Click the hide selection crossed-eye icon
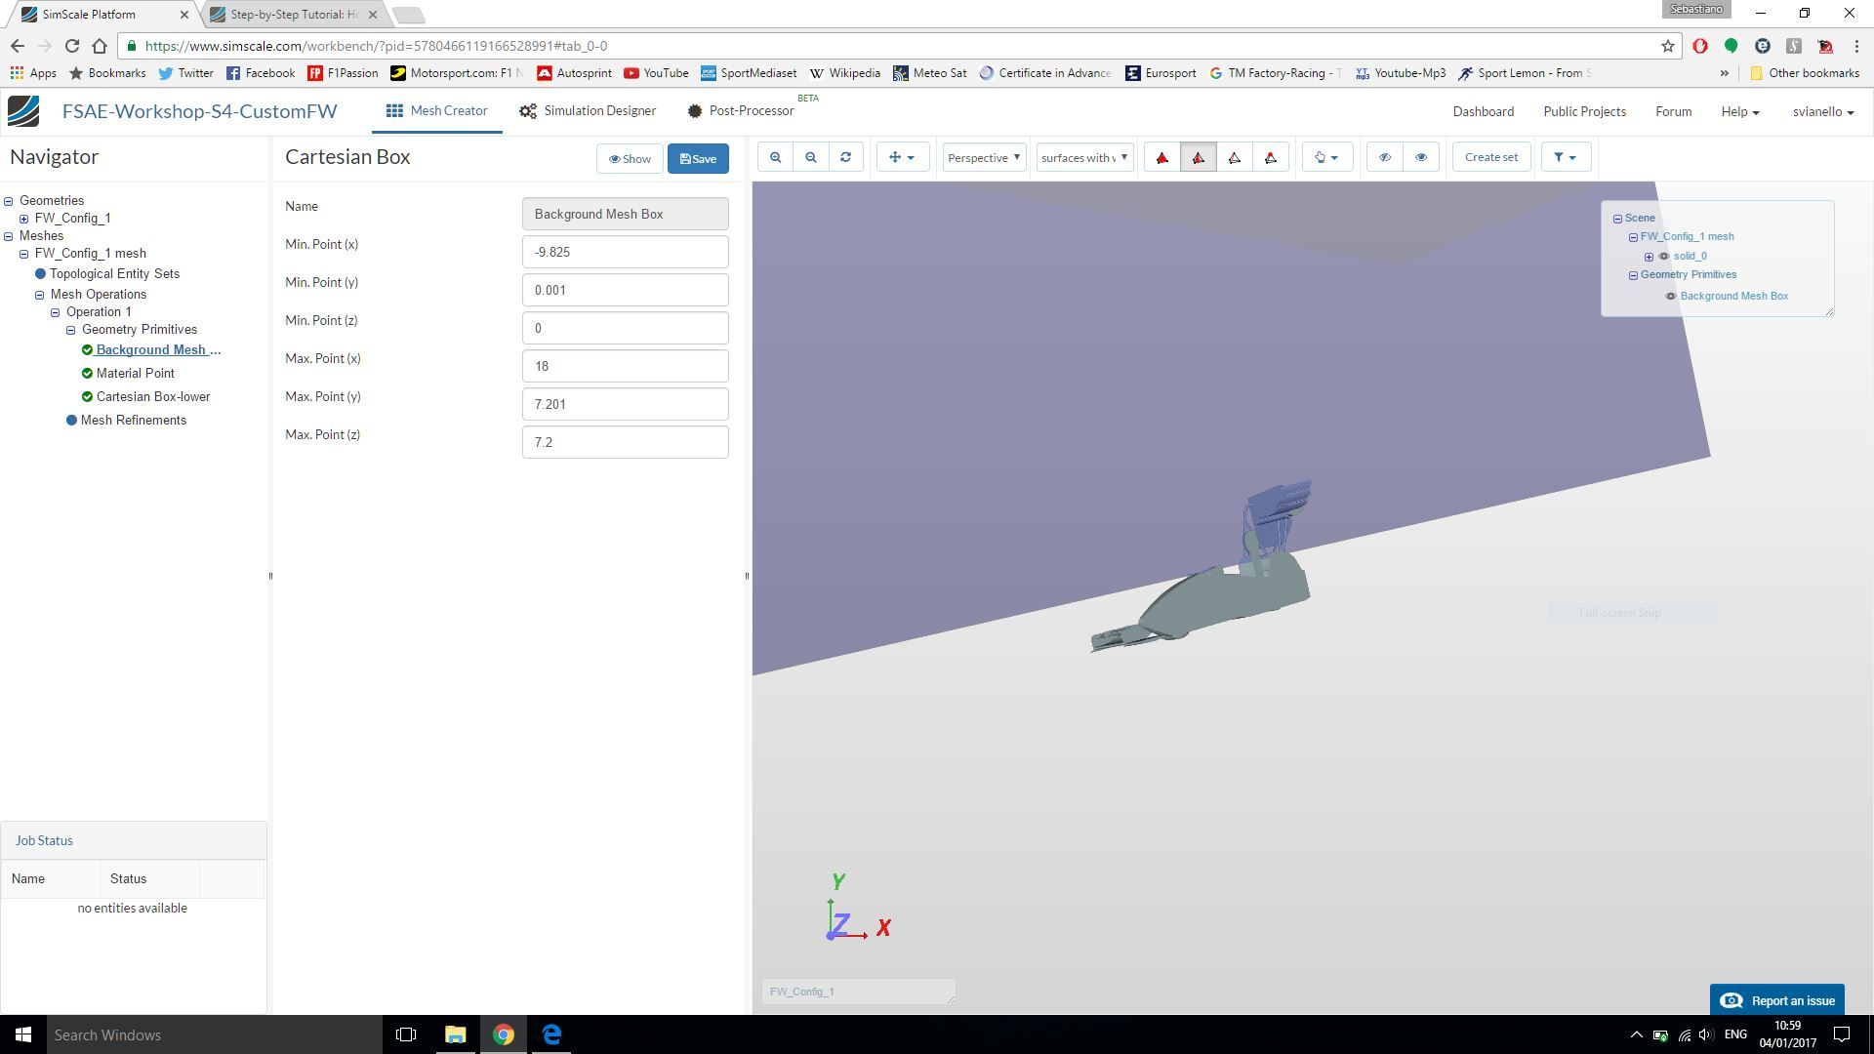Image resolution: width=1874 pixels, height=1054 pixels. coord(1384,157)
